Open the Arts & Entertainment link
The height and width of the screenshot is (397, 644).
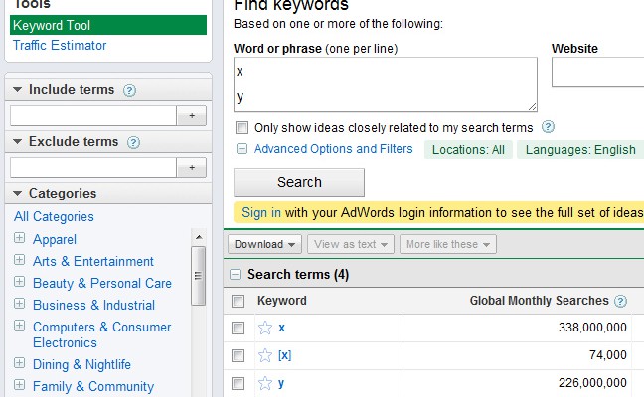coord(93,261)
